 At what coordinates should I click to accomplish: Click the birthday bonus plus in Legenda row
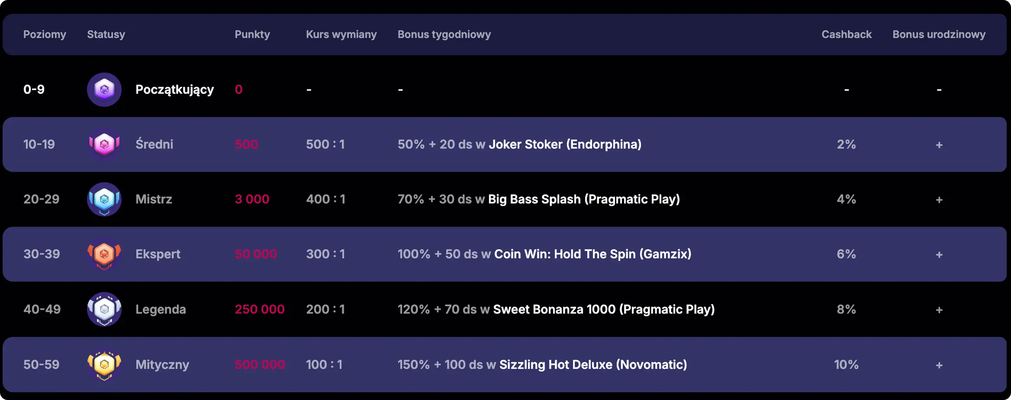coord(939,310)
